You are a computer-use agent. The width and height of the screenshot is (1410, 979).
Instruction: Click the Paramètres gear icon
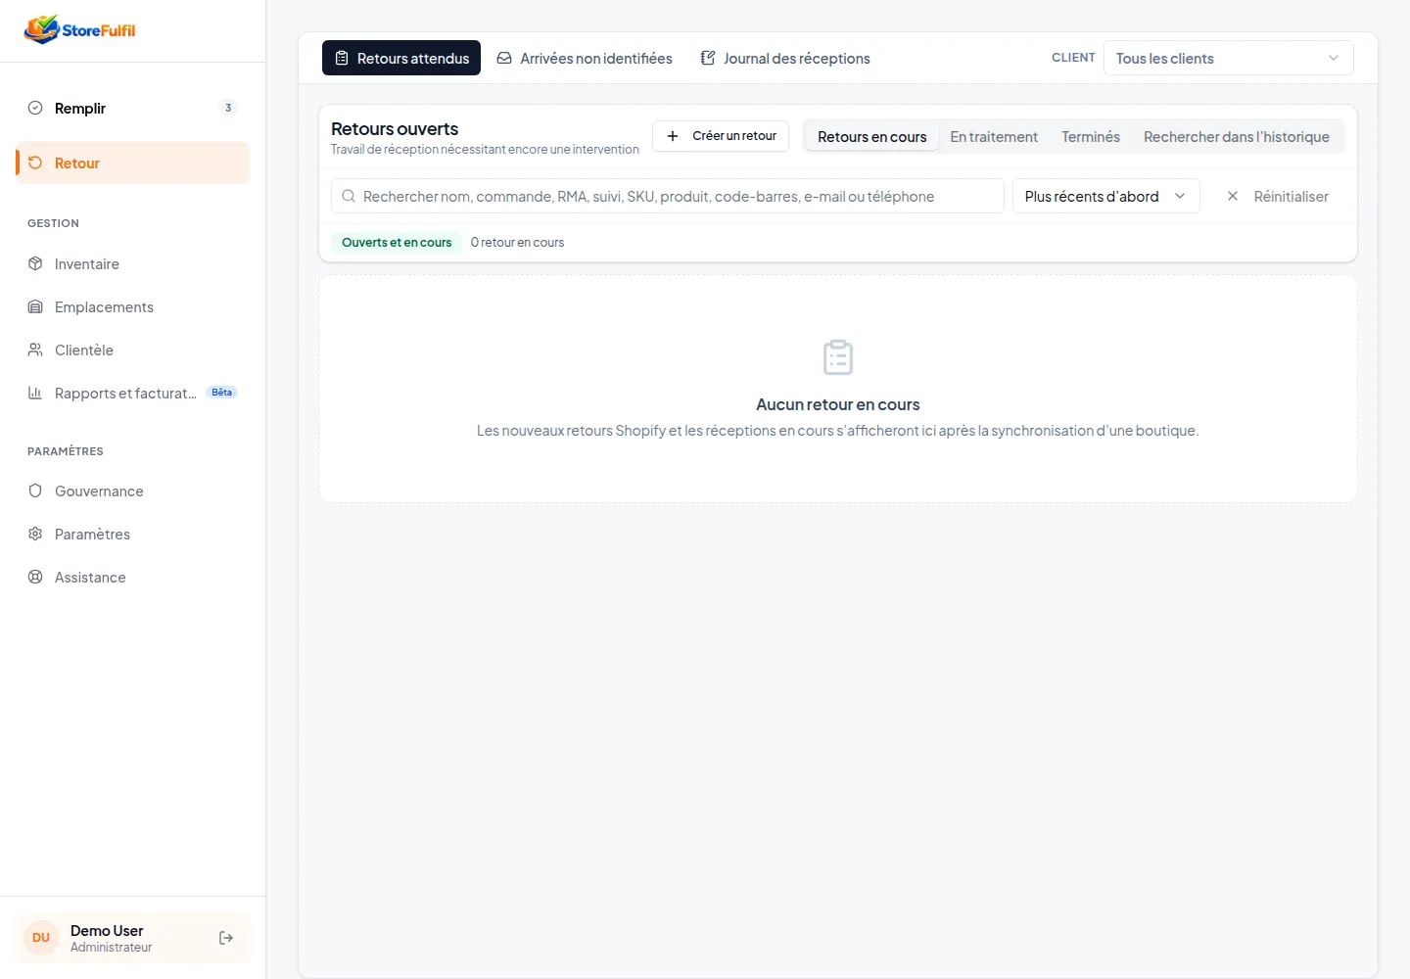35,534
